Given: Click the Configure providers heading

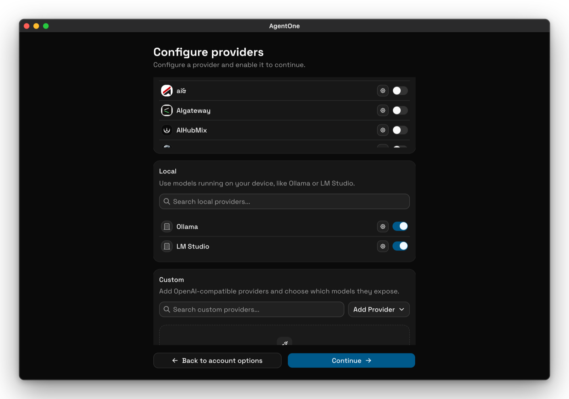Looking at the screenshot, I should tap(208, 52).
